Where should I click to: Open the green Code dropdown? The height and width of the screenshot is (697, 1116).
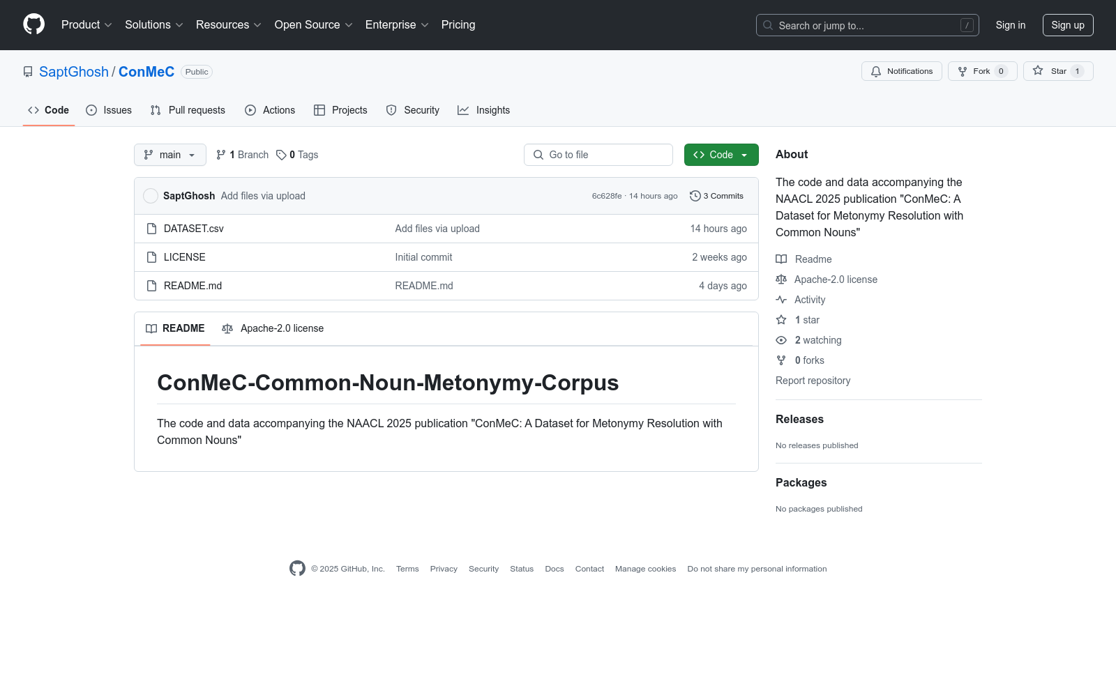(721, 155)
